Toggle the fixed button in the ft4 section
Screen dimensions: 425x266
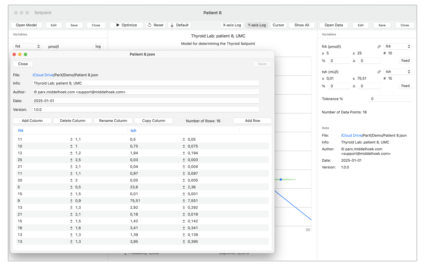click(x=405, y=61)
